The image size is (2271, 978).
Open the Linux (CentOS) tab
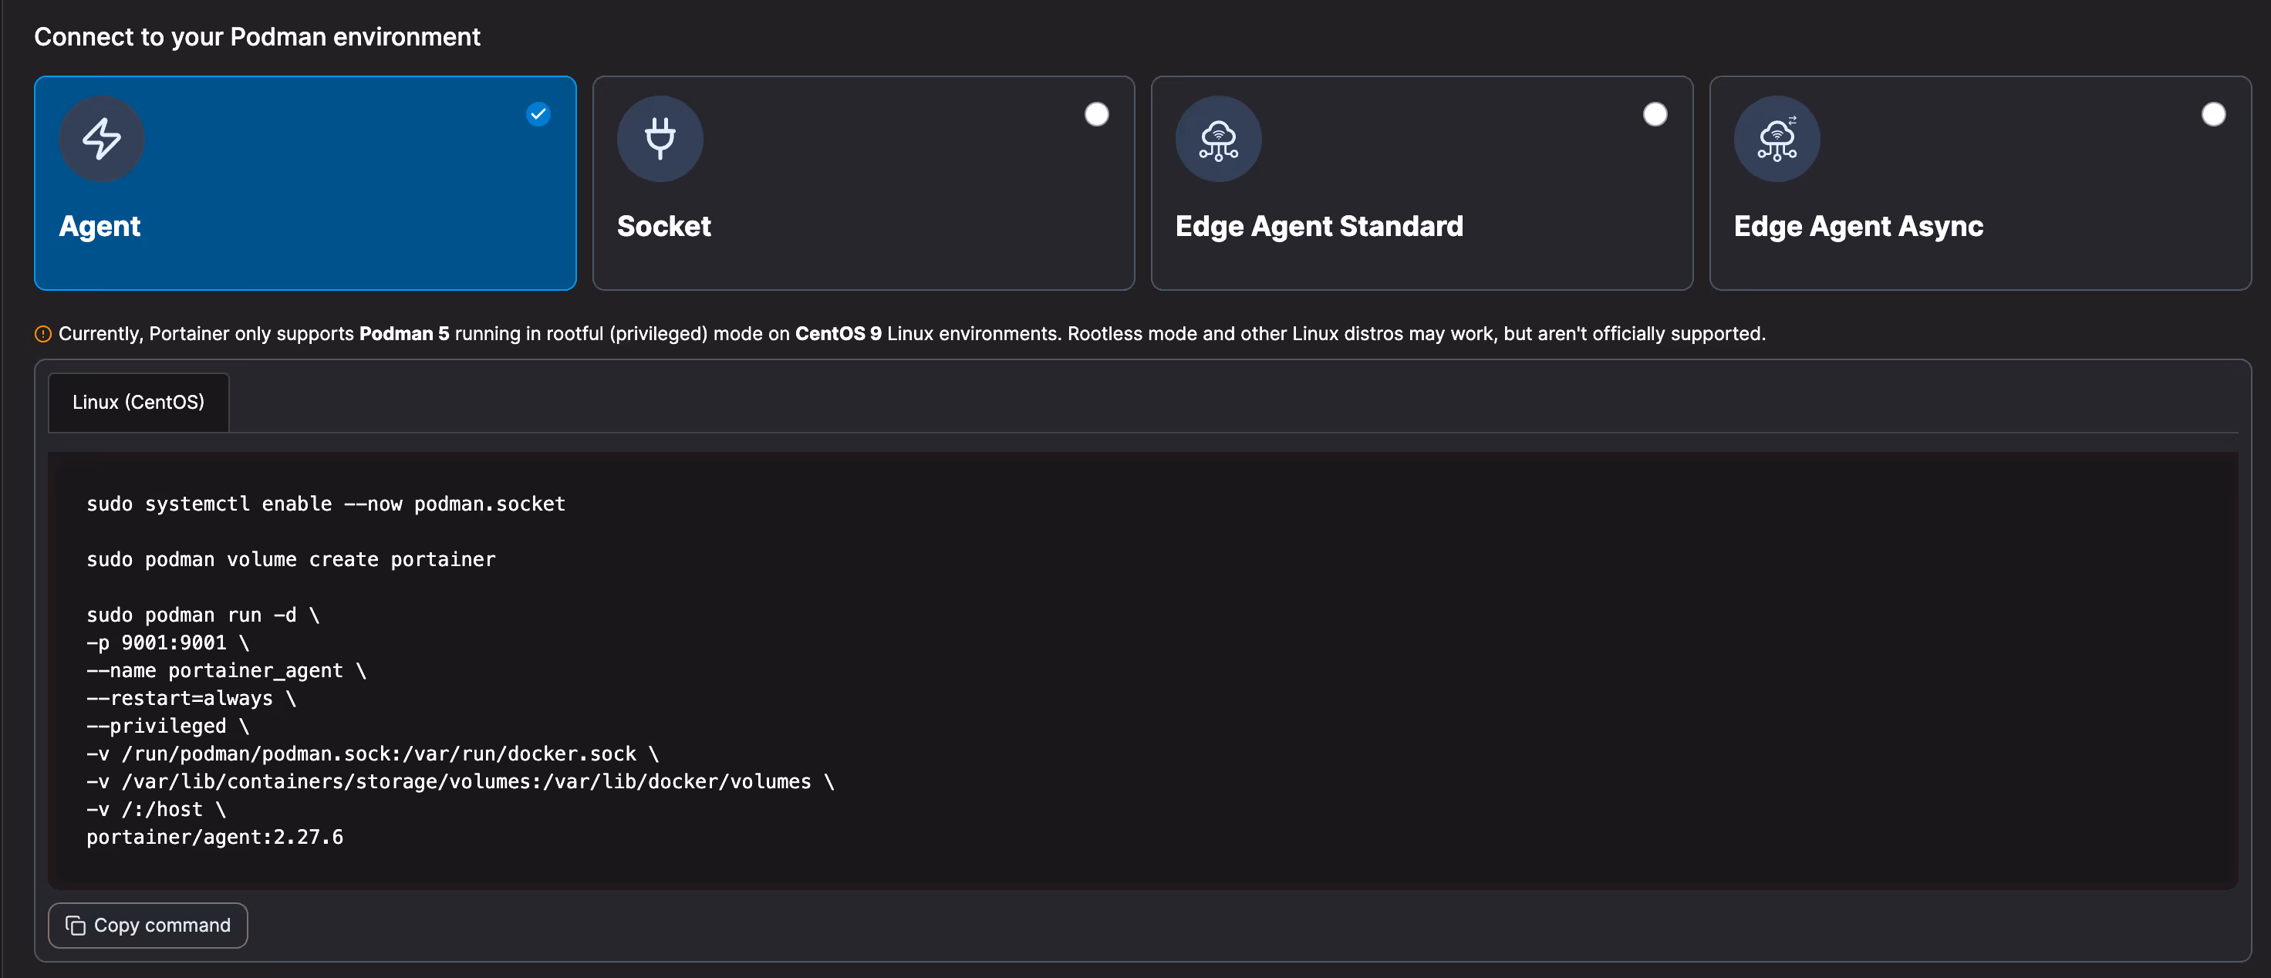138,402
